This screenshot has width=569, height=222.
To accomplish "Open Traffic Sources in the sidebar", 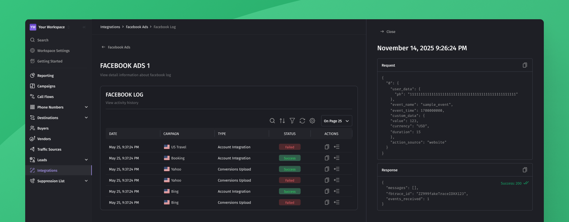I will pos(49,149).
